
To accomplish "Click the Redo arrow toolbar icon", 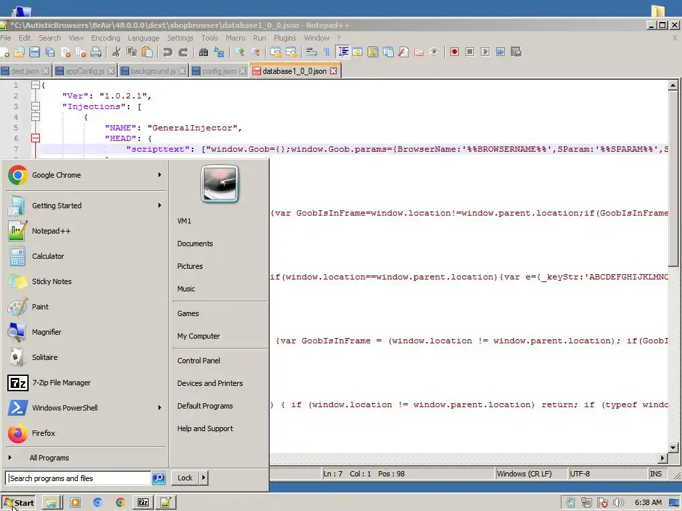I will pos(183,52).
